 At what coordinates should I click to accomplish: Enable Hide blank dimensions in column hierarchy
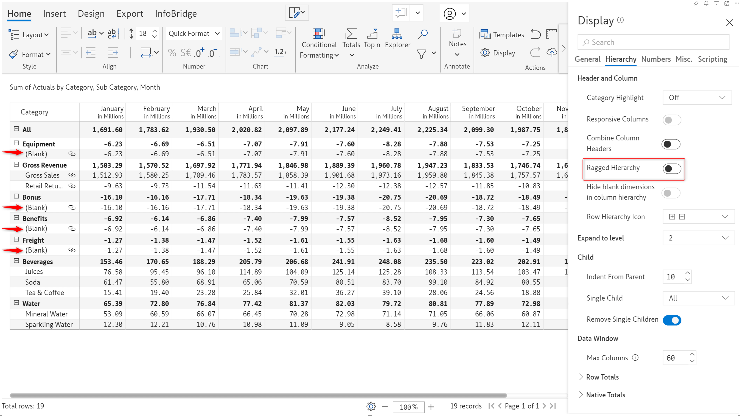(x=672, y=192)
